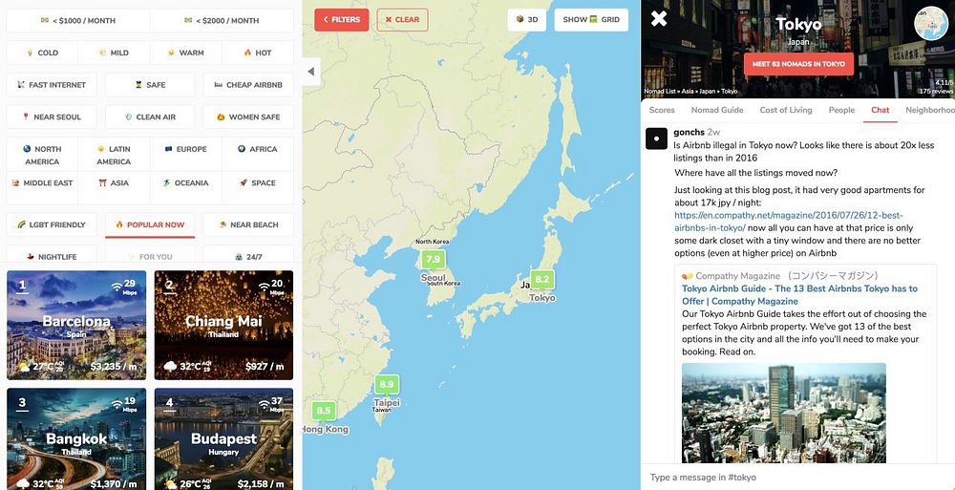
Task: Switch to the Neighborhoods tab
Action: [930, 110]
